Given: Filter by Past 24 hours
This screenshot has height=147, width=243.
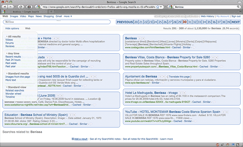Looking at the screenshot, I should click(x=13, y=60).
